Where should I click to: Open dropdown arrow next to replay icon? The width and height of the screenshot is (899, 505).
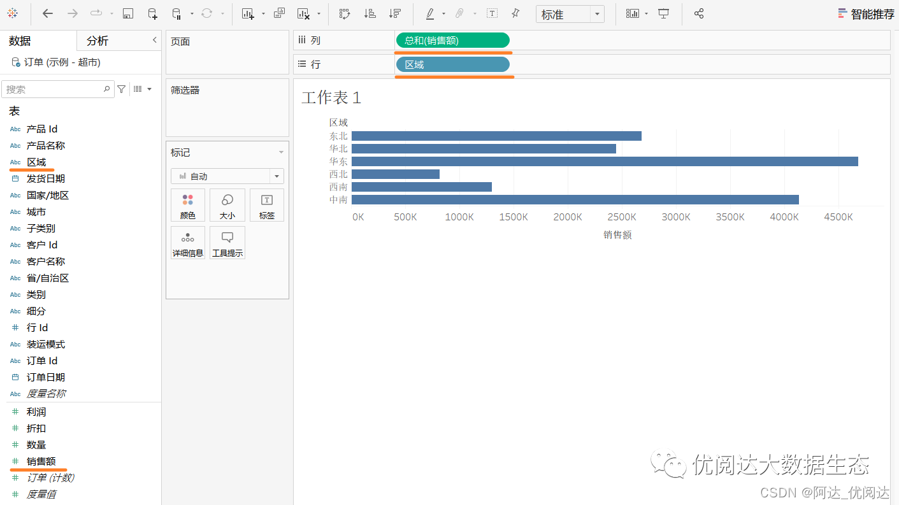pyautogui.click(x=111, y=13)
